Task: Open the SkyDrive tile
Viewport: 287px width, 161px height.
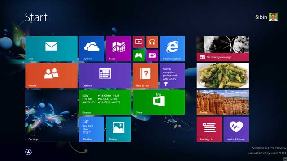Action: (91, 49)
